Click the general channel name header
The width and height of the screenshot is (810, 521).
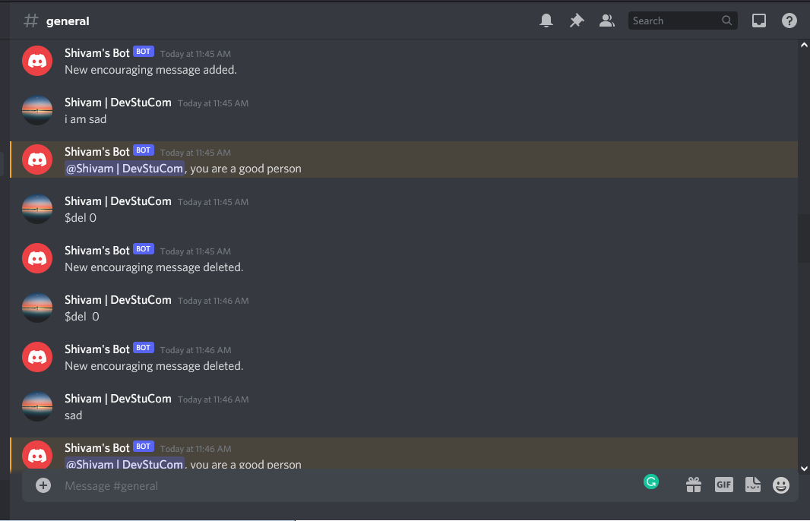pyautogui.click(x=68, y=21)
